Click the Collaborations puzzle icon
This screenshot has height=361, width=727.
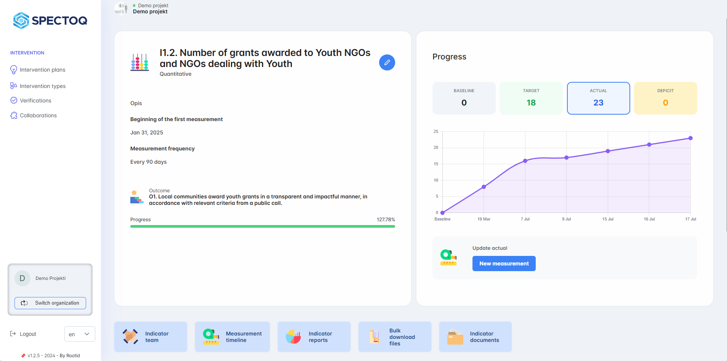14,115
